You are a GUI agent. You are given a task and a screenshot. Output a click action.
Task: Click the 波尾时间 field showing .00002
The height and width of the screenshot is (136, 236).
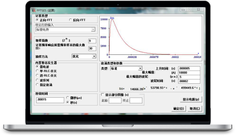point(189,81)
